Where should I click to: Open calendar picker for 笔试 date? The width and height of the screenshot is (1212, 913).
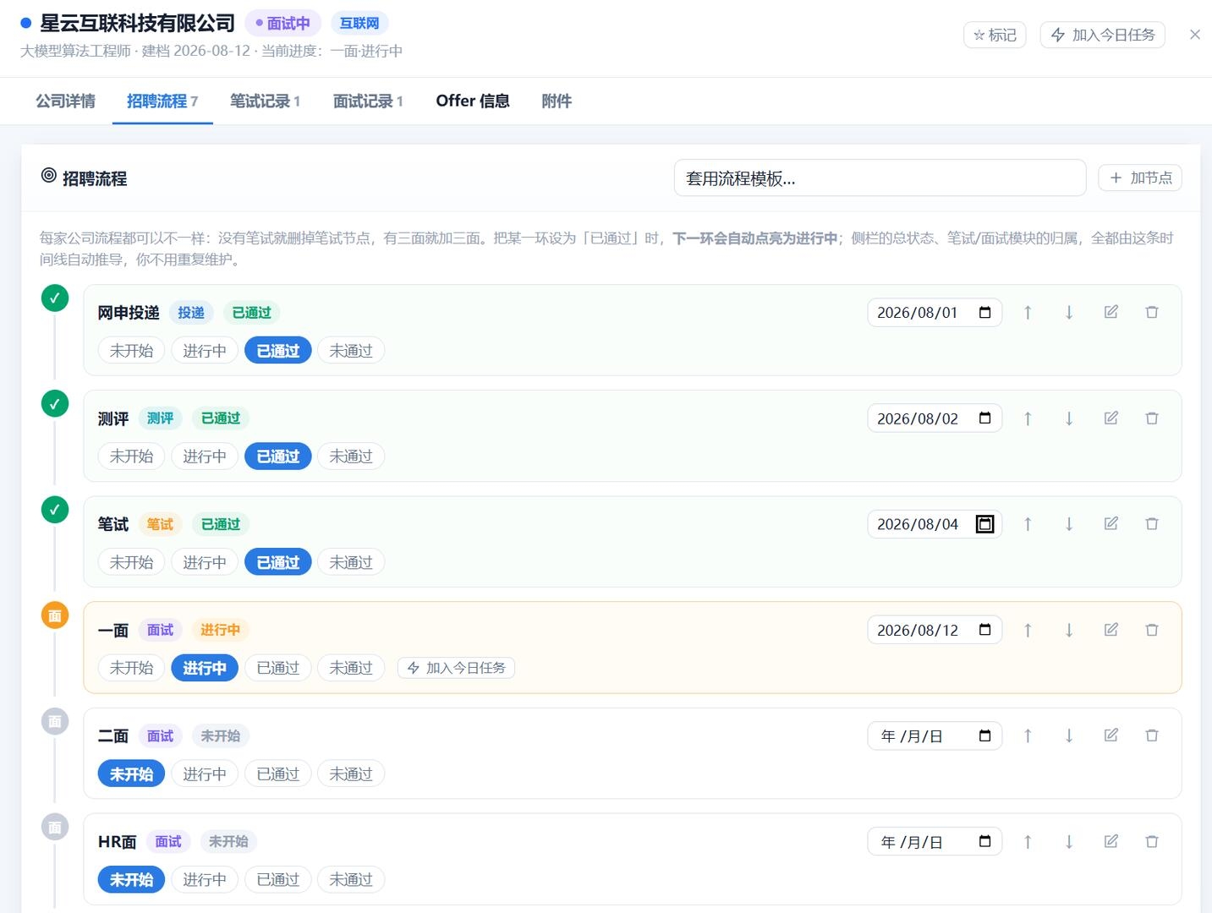984,524
